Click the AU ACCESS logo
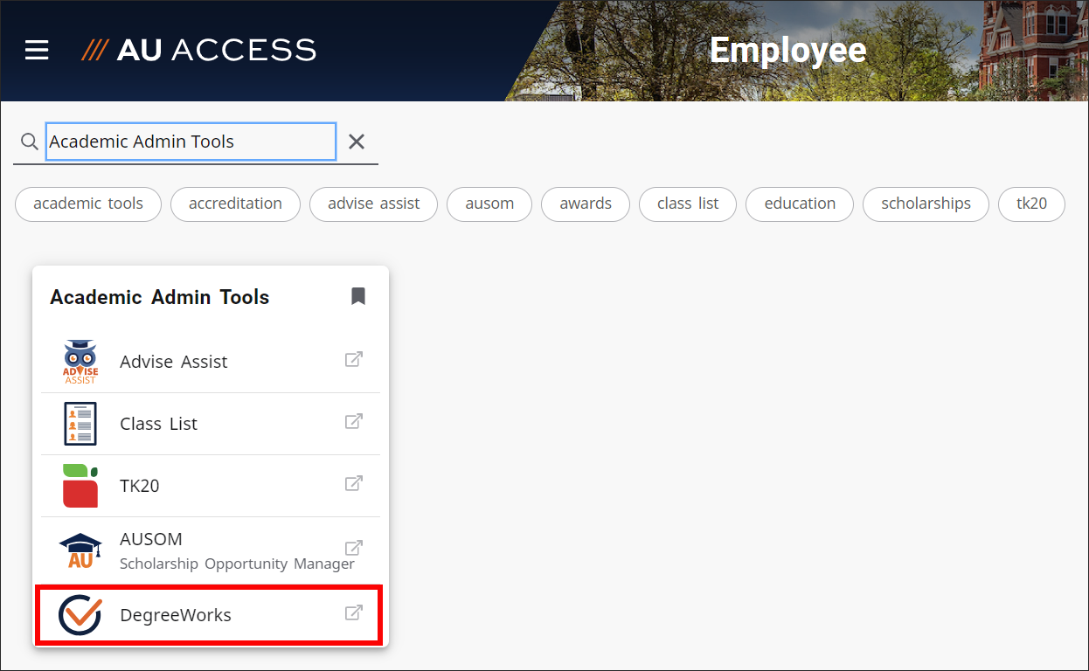 pos(198,50)
